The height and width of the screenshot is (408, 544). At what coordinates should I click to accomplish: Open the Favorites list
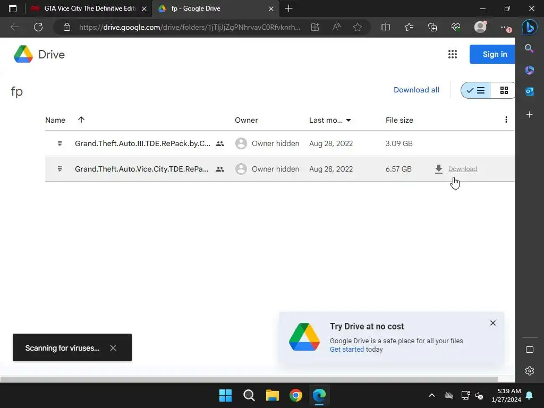coord(409,27)
